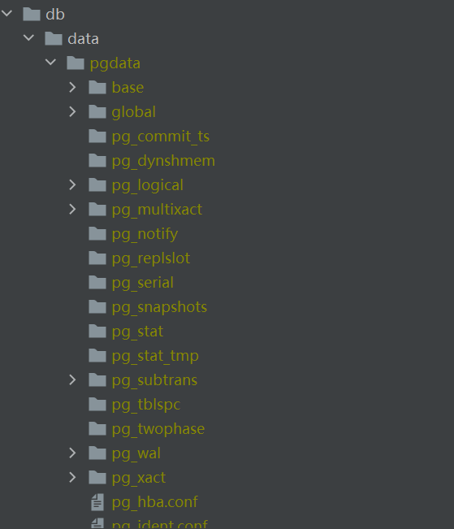Viewport: 454px width, 529px height.
Task: Select the pg_dynshmem folder label
Action: (163, 161)
